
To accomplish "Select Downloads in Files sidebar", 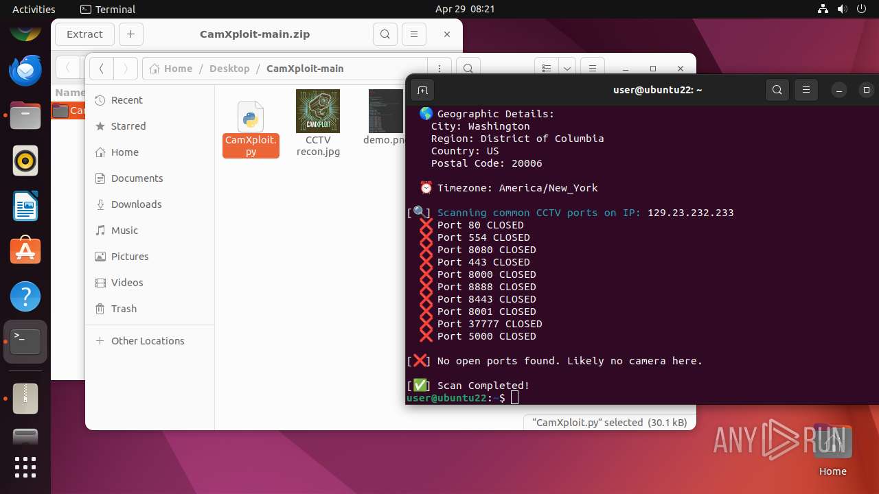I will pos(150,204).
